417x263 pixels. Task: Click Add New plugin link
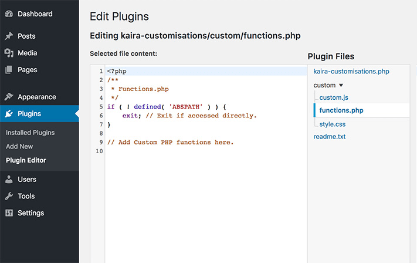19,146
